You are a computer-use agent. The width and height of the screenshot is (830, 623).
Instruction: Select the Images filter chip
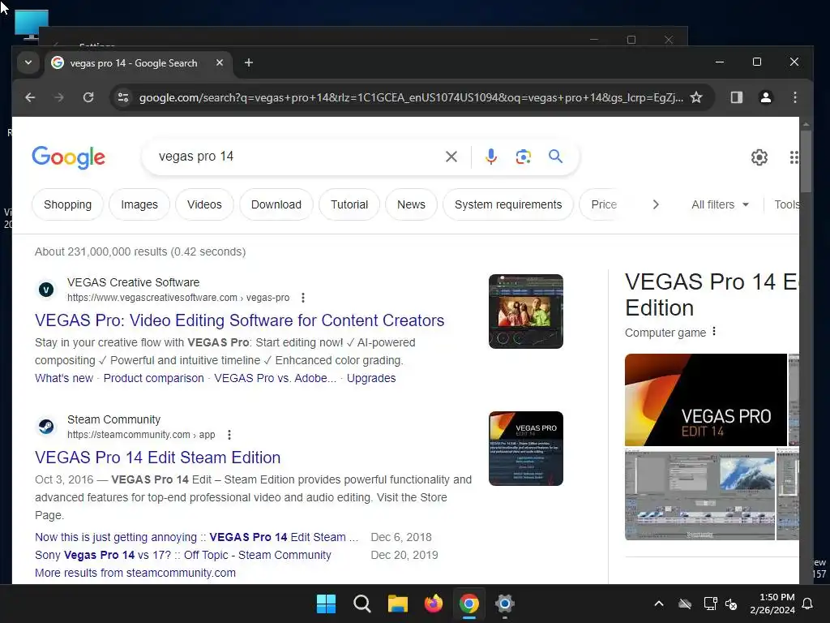pos(139,204)
